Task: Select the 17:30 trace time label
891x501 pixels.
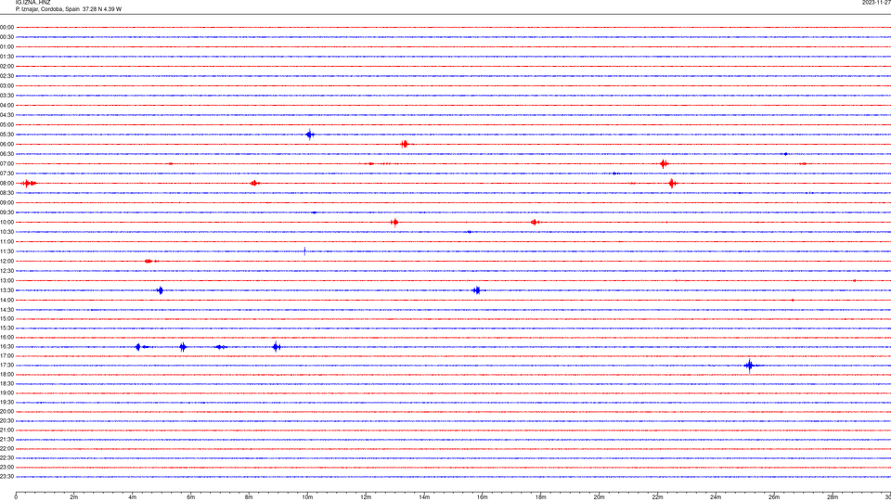Action: (6, 366)
